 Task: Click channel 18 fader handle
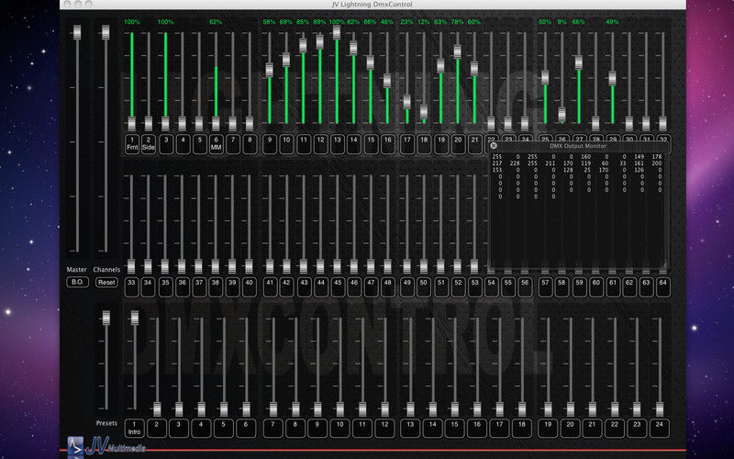pos(424,112)
